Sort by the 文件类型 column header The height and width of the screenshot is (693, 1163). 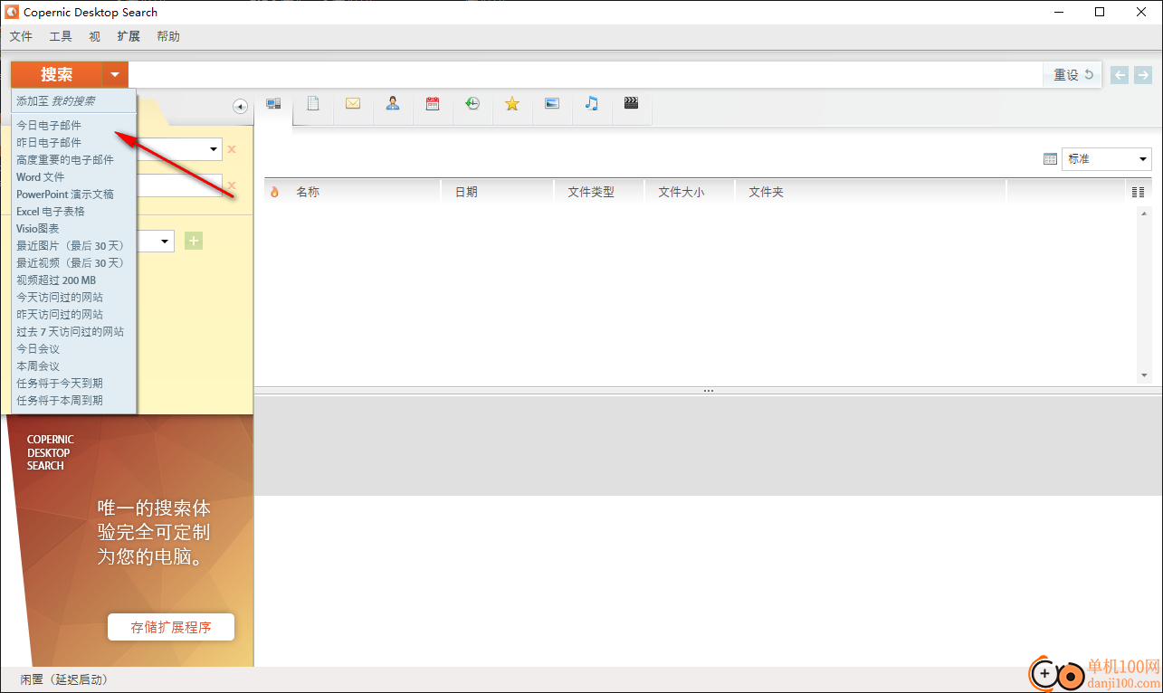coord(591,192)
